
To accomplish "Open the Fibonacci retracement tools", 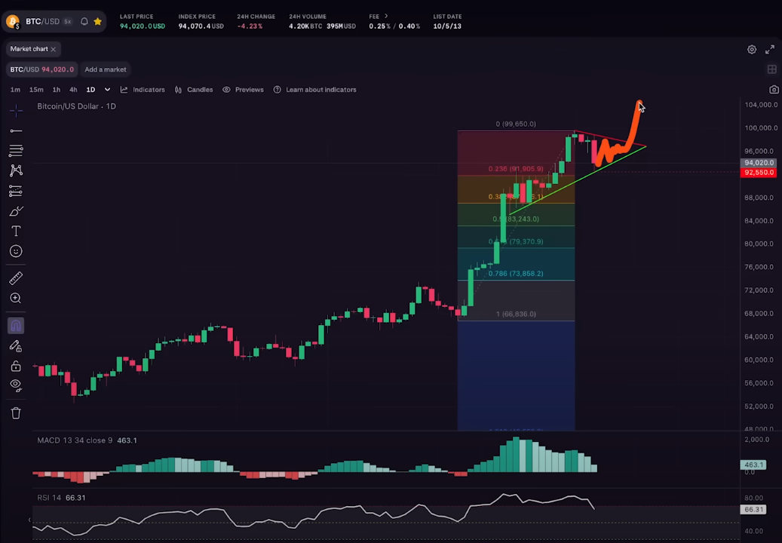I will [x=16, y=150].
